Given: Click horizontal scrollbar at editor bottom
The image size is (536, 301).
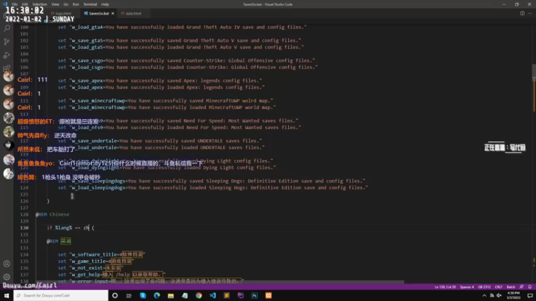Looking at the screenshot, I should [x=219, y=282].
